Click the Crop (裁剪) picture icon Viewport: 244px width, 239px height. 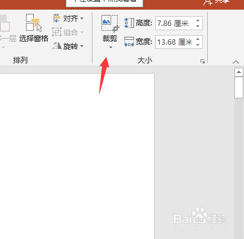(x=110, y=24)
